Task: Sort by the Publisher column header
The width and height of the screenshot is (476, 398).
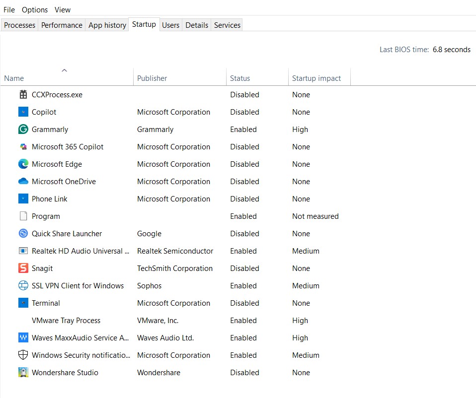Action: pyautogui.click(x=180, y=77)
